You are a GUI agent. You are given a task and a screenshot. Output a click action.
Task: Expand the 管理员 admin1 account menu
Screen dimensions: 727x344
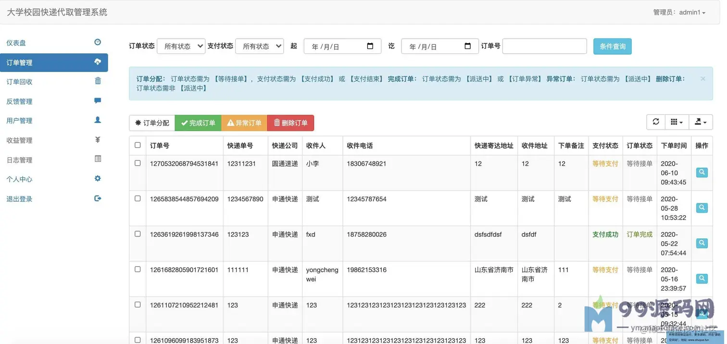pyautogui.click(x=679, y=12)
